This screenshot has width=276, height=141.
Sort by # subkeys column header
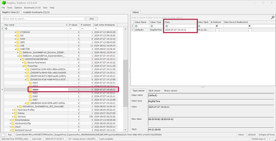(x=86, y=25)
